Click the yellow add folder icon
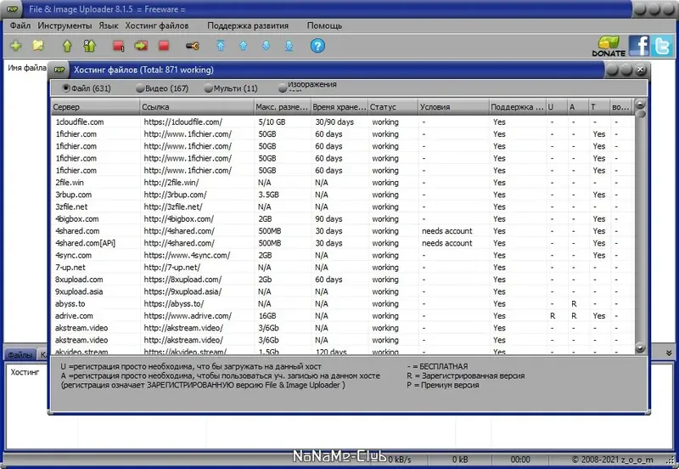 [38, 46]
